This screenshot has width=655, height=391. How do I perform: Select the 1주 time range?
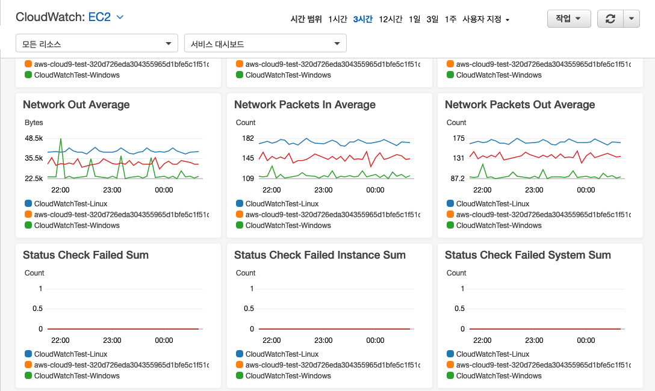pos(450,19)
